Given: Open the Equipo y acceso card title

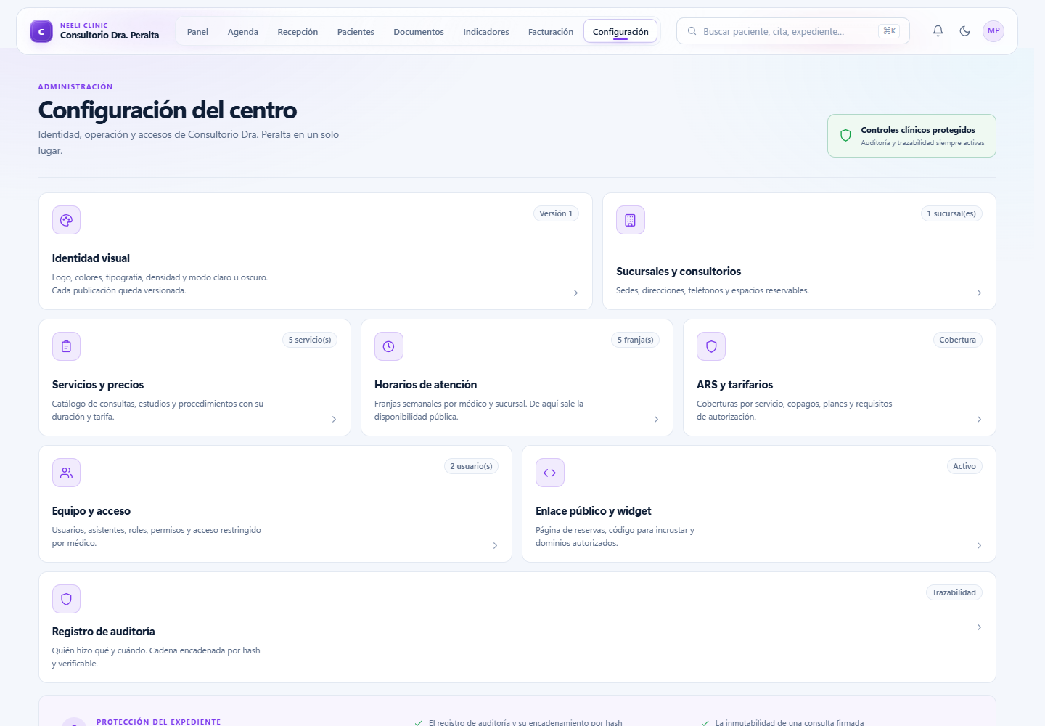Looking at the screenshot, I should click(91, 511).
